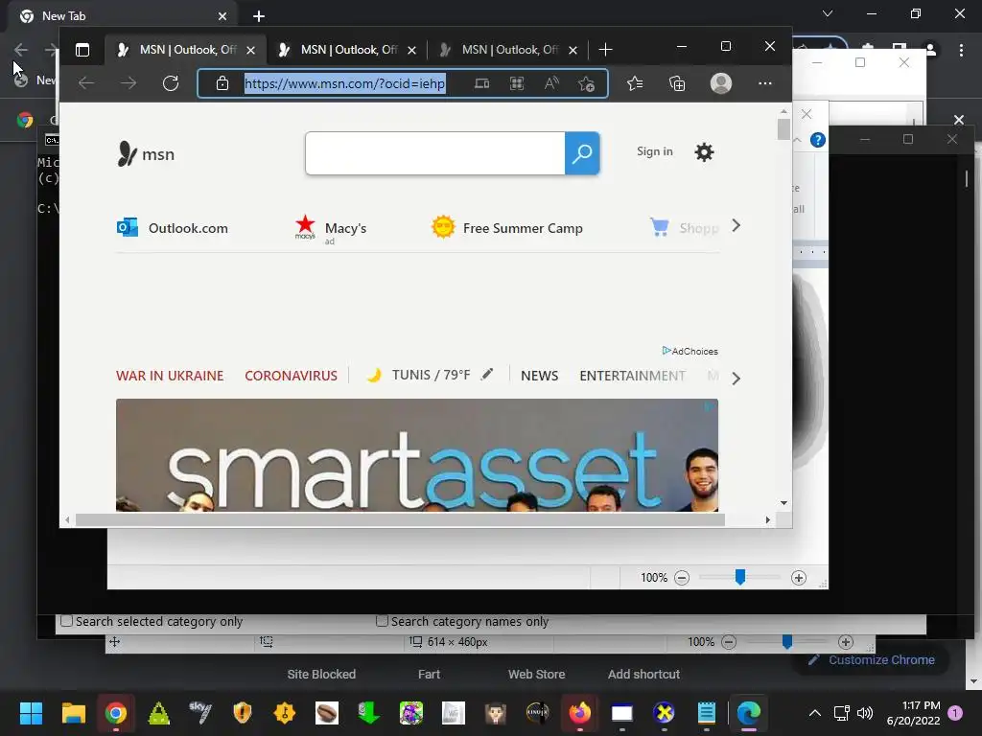Open a new tab in Edge
Screen dimensions: 982x736
click(x=605, y=50)
